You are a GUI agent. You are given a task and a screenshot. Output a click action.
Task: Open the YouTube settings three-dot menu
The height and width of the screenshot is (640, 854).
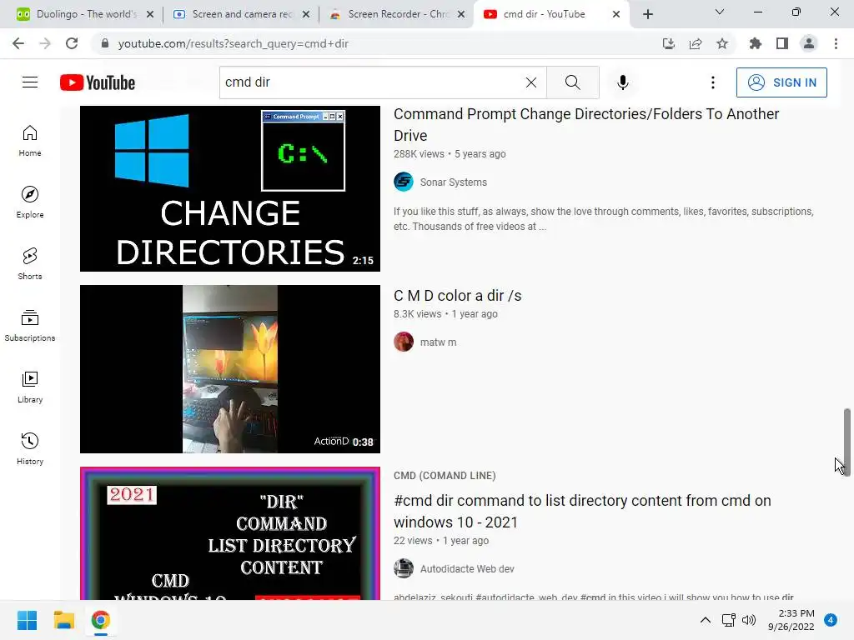click(712, 82)
